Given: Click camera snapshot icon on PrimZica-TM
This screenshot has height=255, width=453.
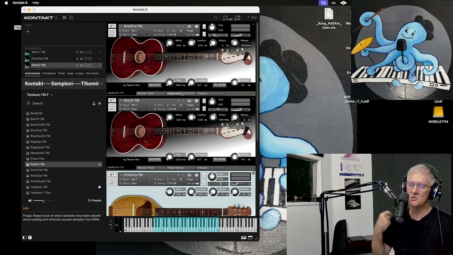Looking at the screenshot, I should pos(189,175).
